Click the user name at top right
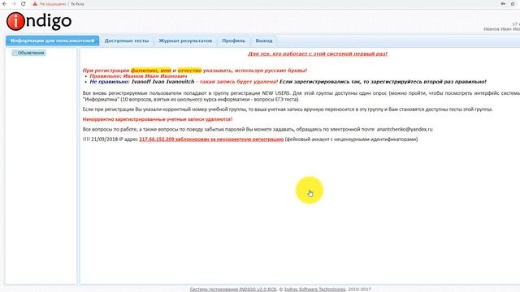 (501, 29)
